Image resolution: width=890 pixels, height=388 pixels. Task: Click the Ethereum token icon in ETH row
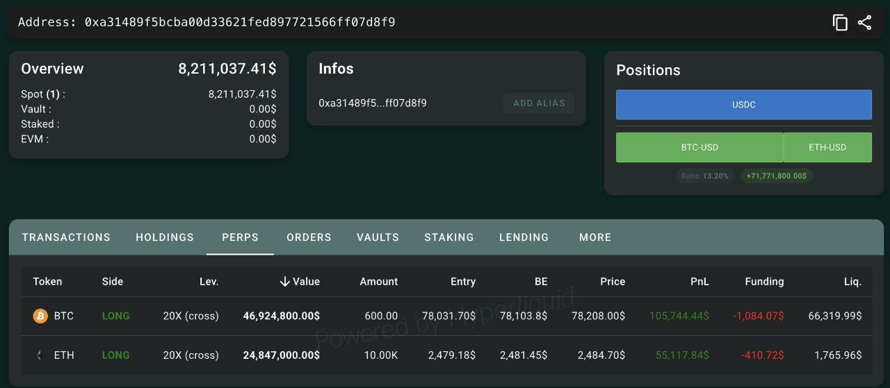pos(41,355)
